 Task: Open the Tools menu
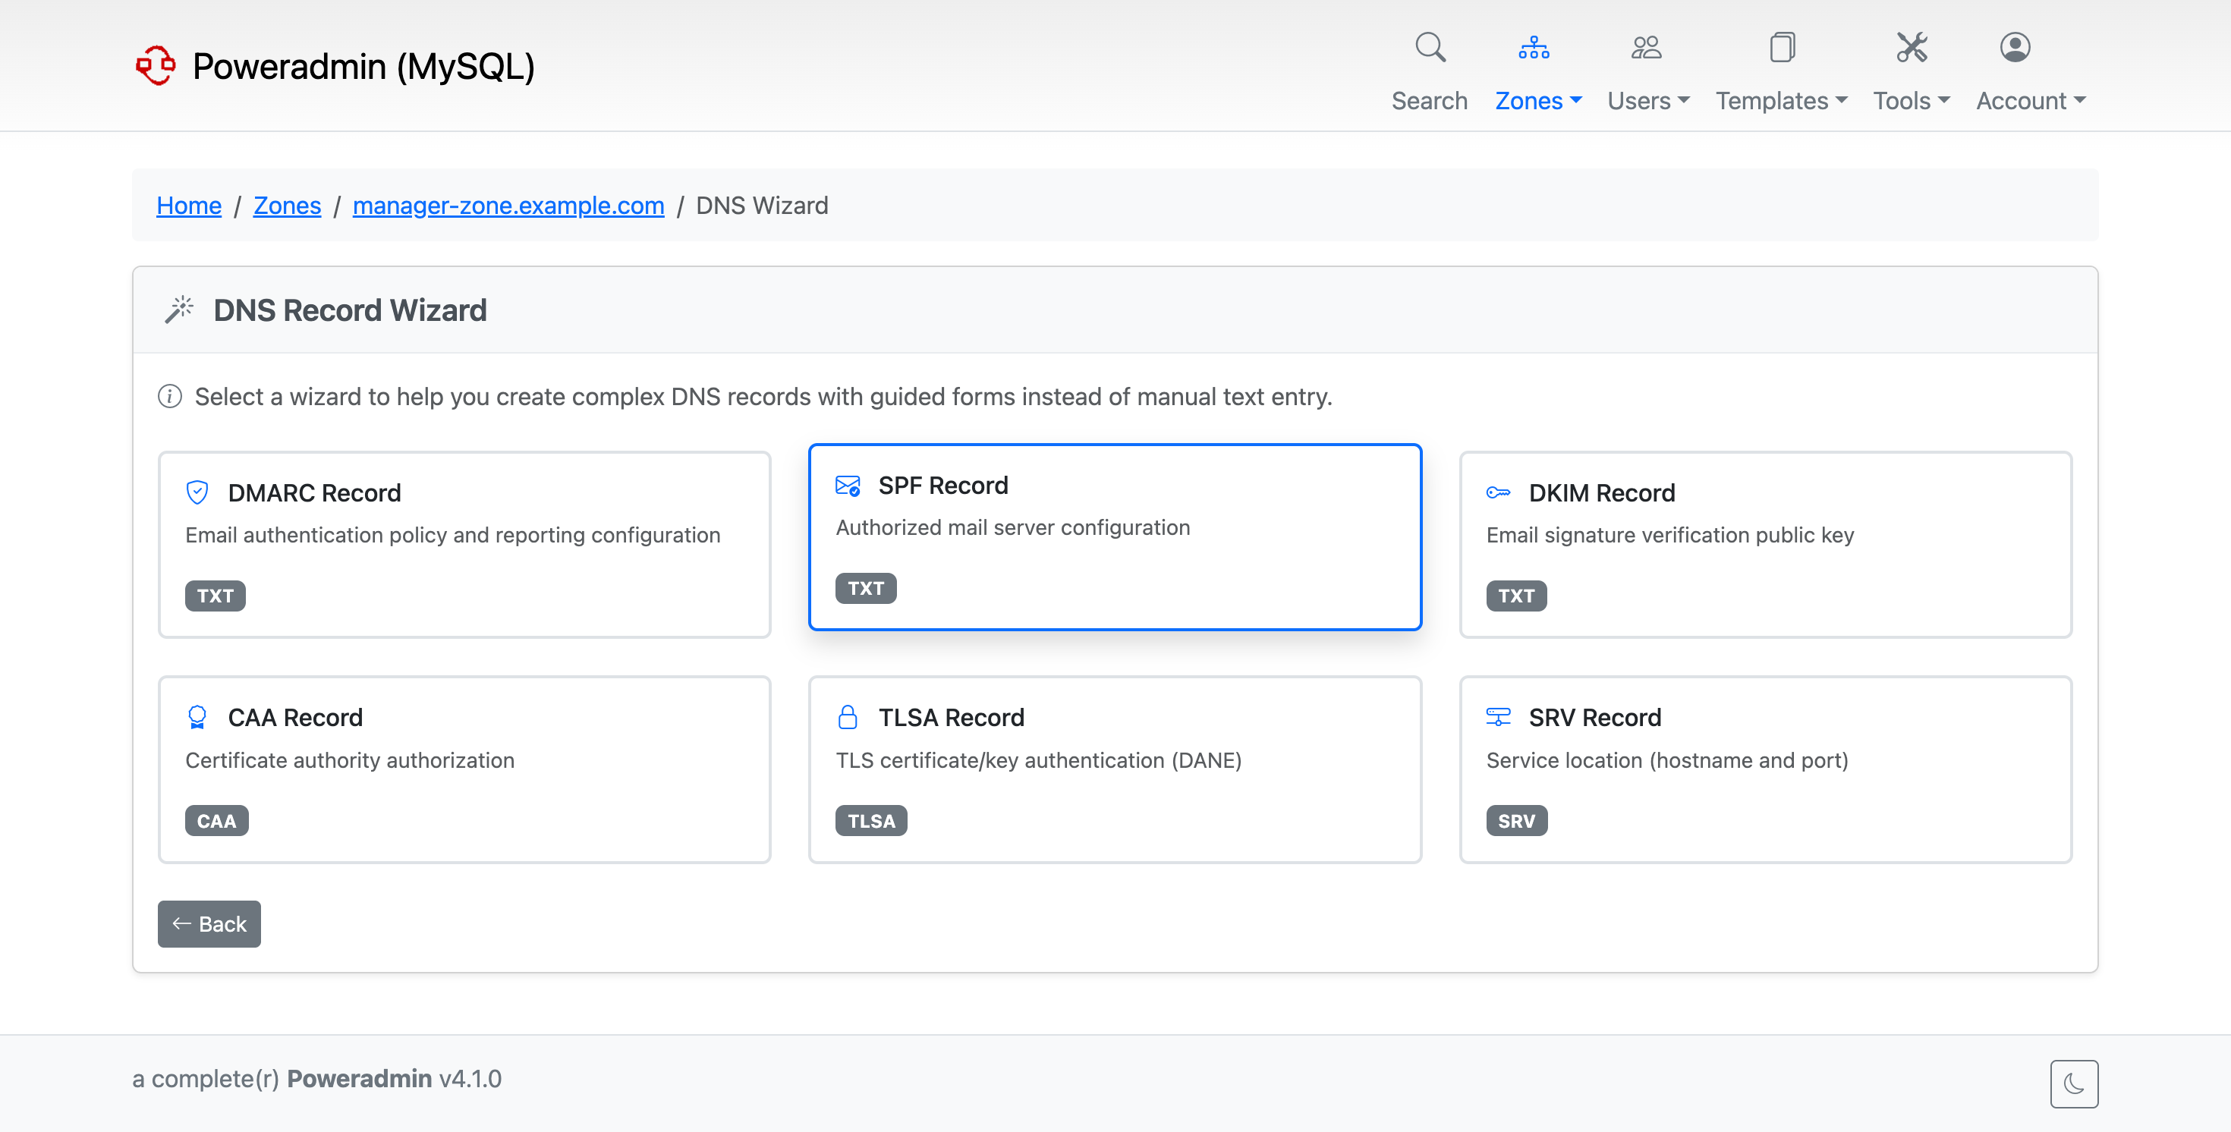tap(1912, 100)
